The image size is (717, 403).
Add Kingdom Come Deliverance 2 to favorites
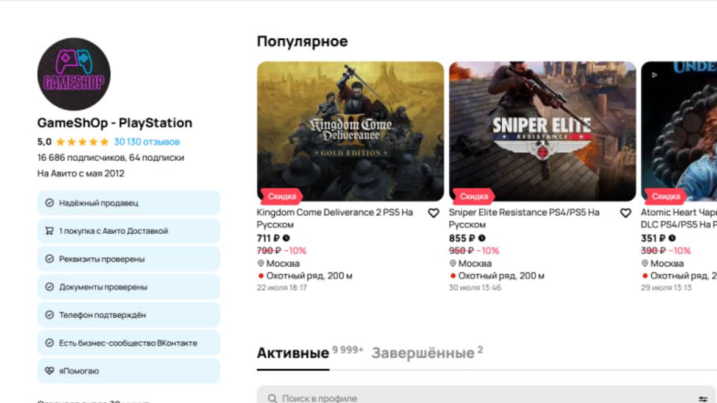[x=433, y=213]
